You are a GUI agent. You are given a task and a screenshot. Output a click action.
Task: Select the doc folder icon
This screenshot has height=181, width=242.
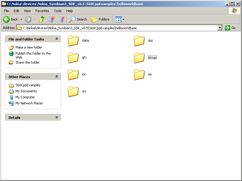point(139,41)
